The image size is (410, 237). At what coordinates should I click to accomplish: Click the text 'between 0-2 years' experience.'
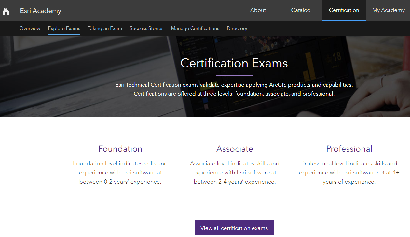(120, 182)
